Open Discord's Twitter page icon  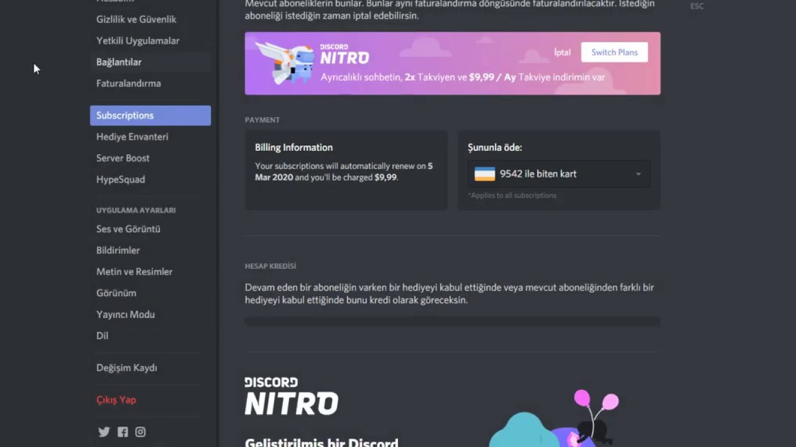click(104, 432)
